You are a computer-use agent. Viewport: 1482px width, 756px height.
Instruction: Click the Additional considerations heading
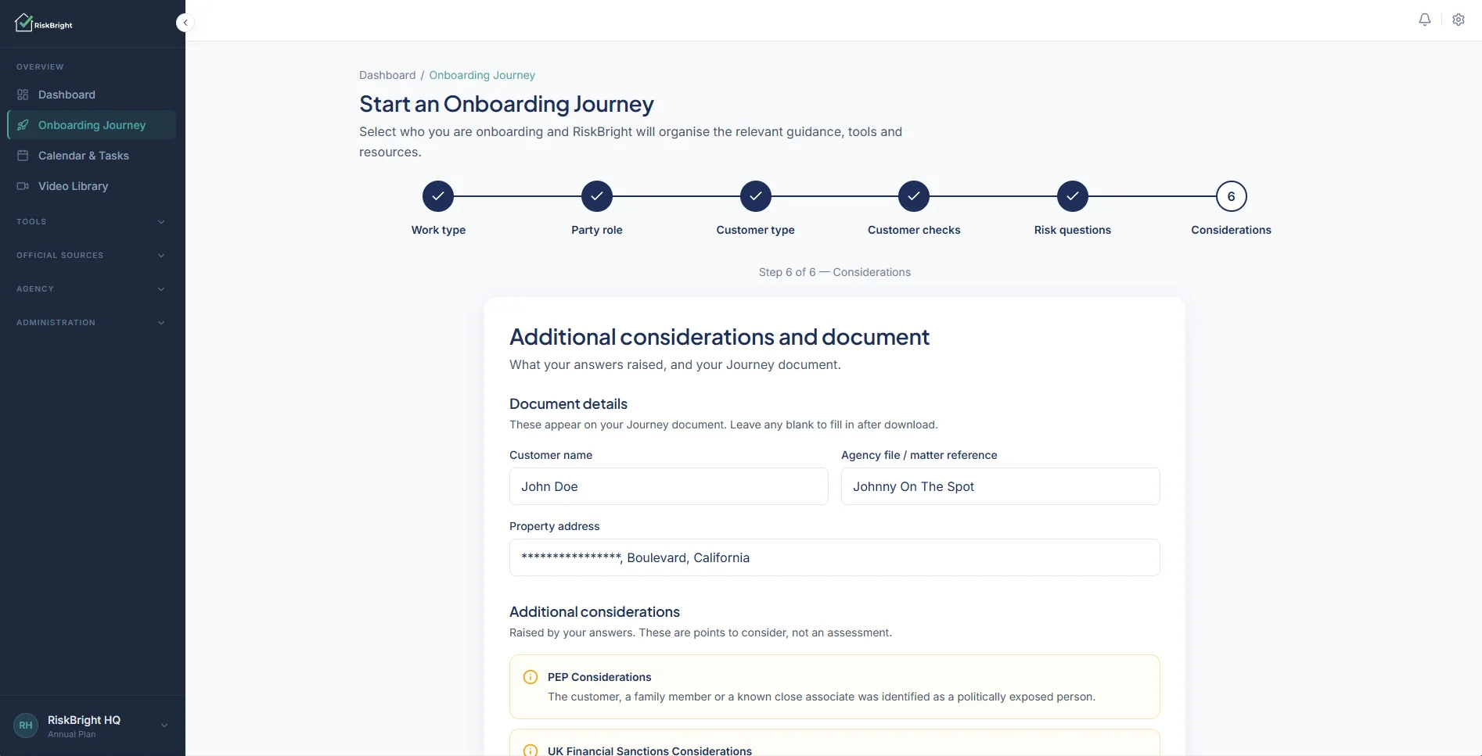pyautogui.click(x=595, y=612)
